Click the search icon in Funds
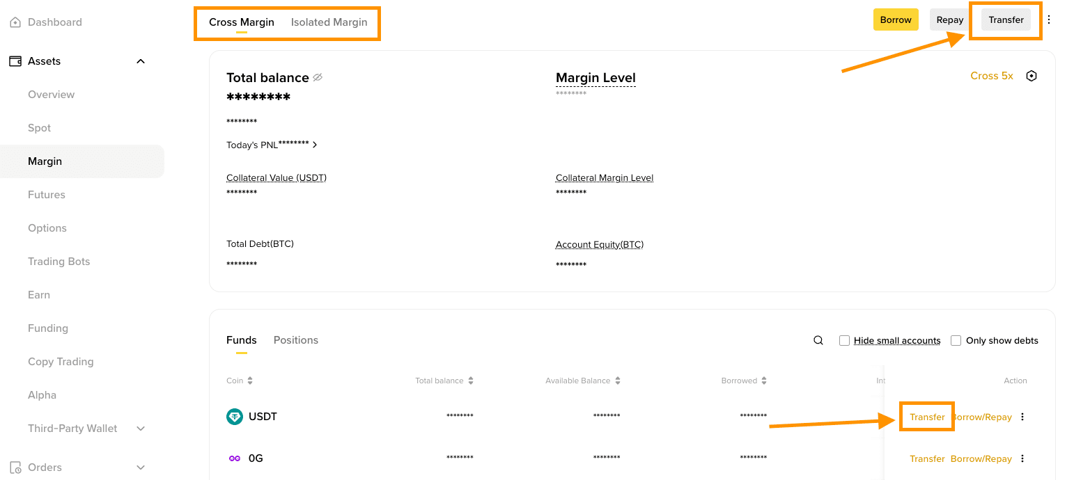The image size is (1090, 480). click(x=818, y=340)
